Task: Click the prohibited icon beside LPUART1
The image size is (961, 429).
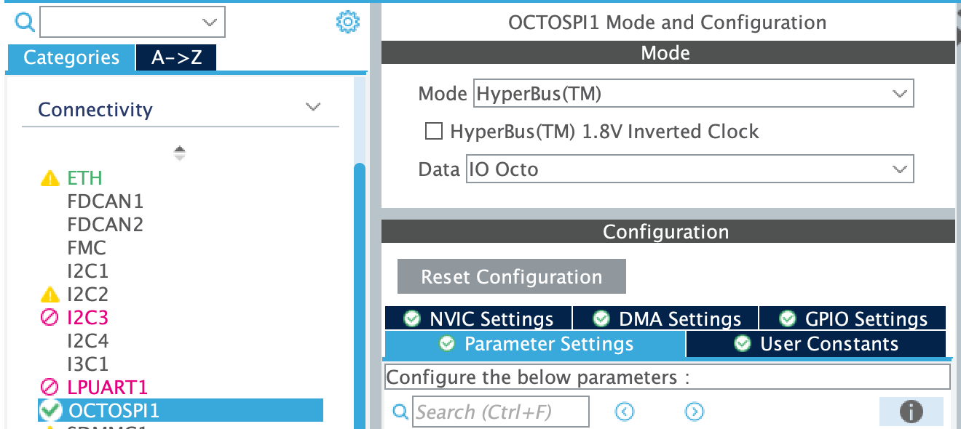Action: tap(50, 387)
